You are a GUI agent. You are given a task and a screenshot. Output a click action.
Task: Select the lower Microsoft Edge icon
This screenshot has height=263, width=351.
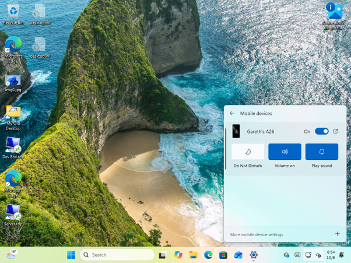point(13,184)
